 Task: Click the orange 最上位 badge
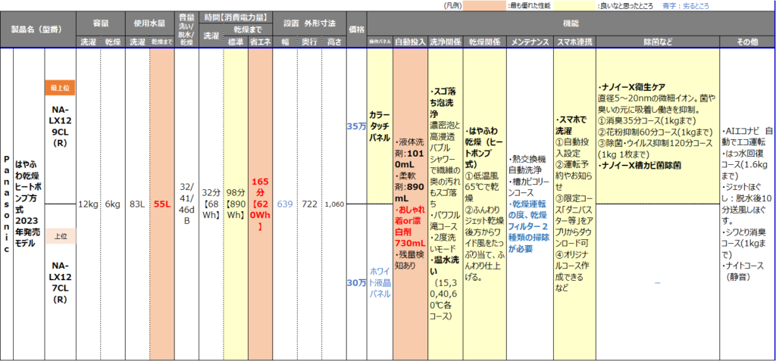(59, 88)
